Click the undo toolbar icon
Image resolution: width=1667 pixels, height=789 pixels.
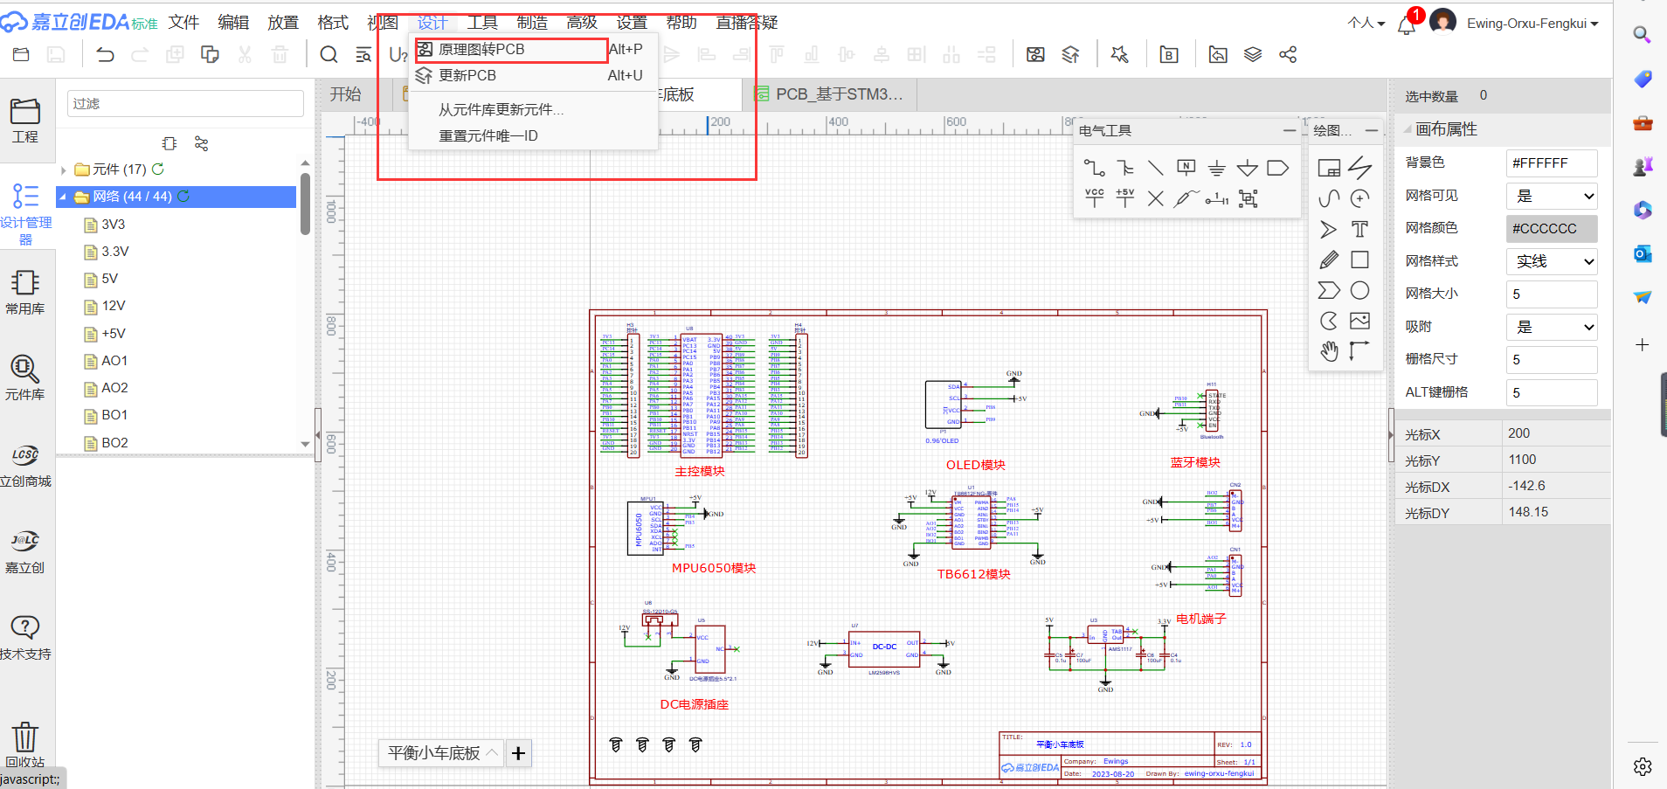tap(105, 54)
